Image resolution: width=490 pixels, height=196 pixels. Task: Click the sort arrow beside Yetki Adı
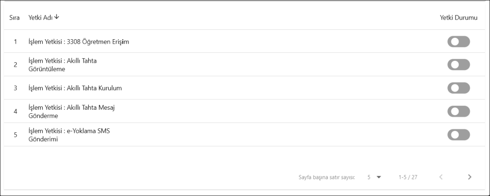57,17
